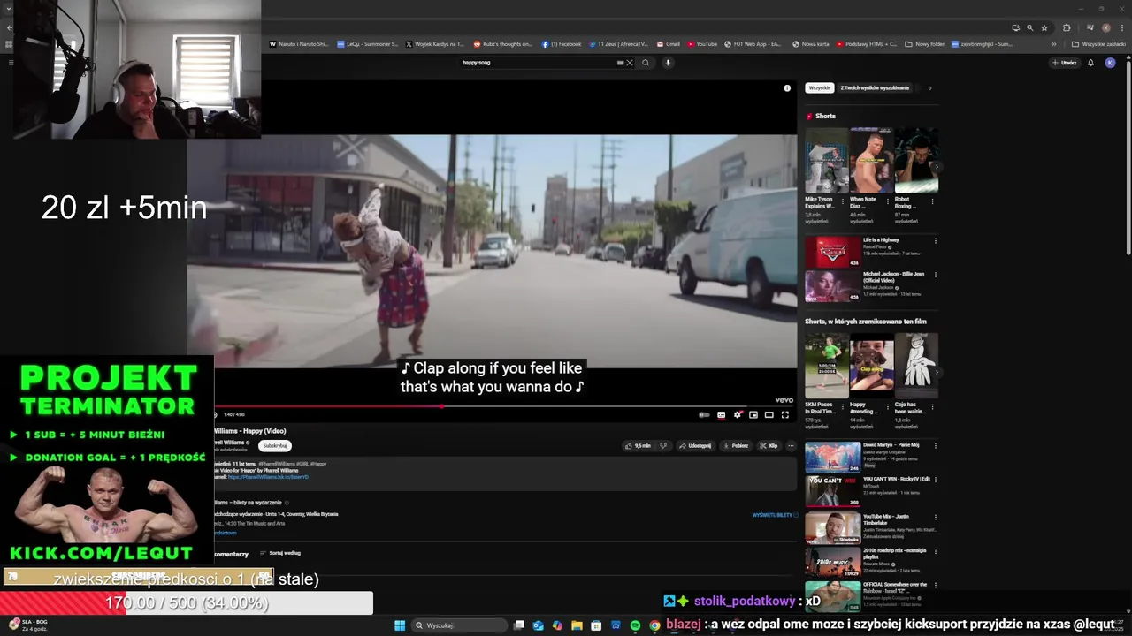Select the Wszystkie filter chip
The height and width of the screenshot is (636, 1132).
click(819, 87)
